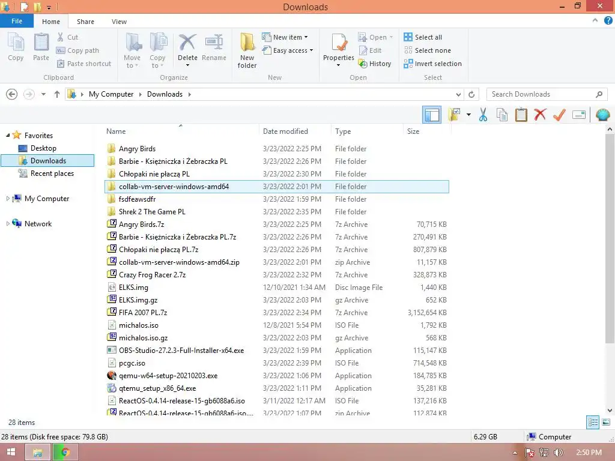Click the red X delete icon in the toolbar
The width and height of the screenshot is (615, 461).
[540, 115]
